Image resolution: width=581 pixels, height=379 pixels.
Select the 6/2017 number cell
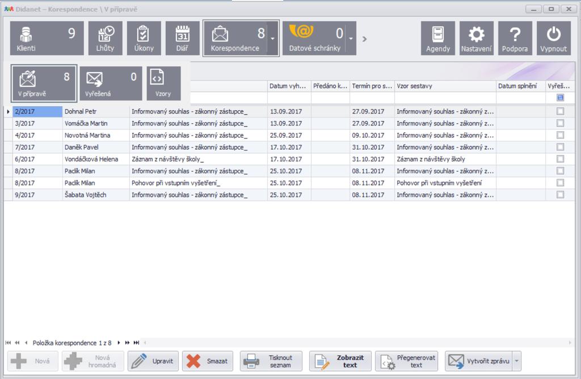(x=37, y=159)
